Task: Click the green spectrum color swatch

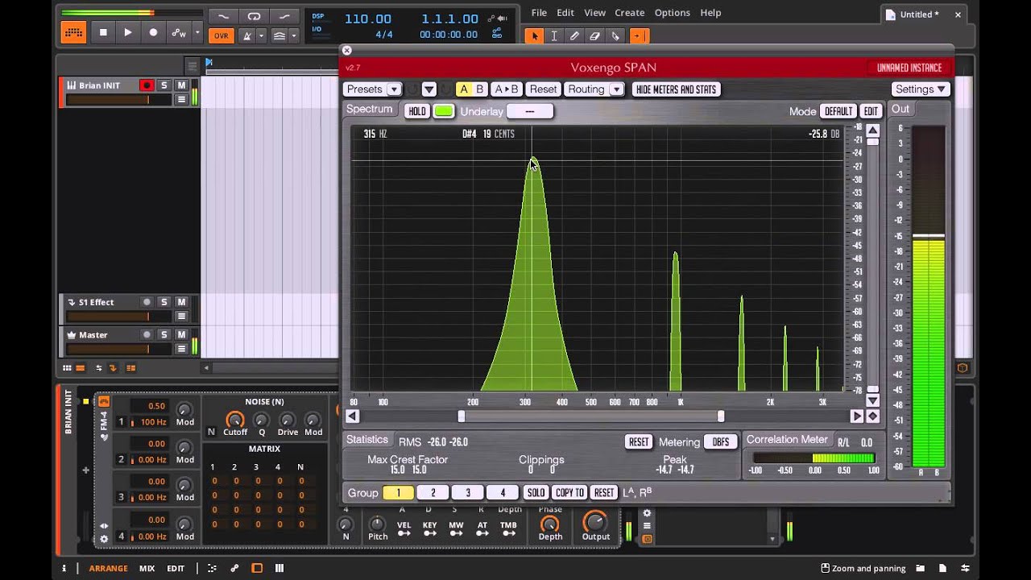Action: [x=444, y=111]
